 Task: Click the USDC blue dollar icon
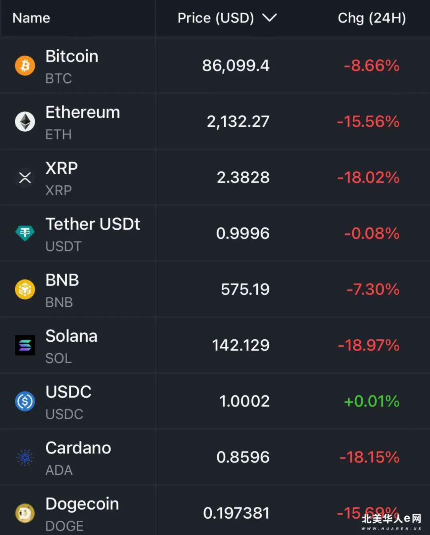[25, 401]
